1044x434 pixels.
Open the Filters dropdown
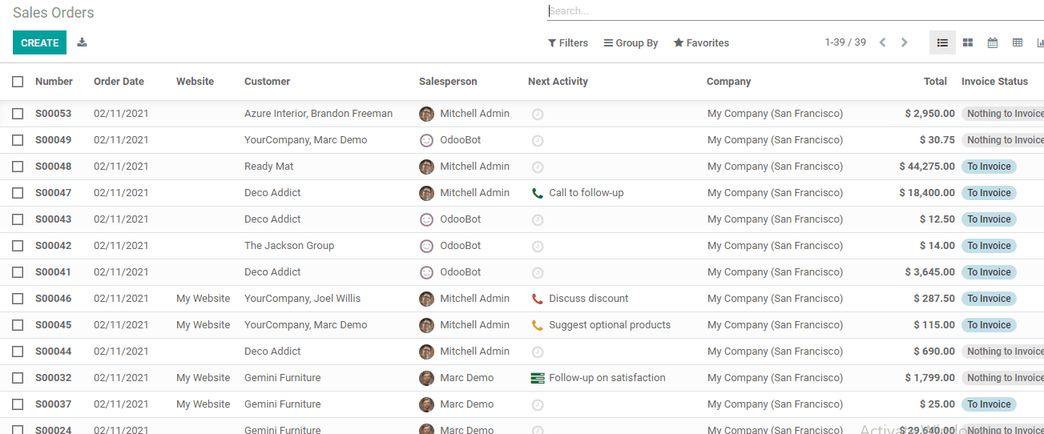click(x=568, y=43)
